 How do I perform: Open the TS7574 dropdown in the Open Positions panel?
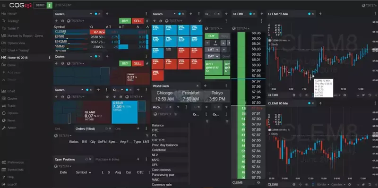(x=63, y=166)
